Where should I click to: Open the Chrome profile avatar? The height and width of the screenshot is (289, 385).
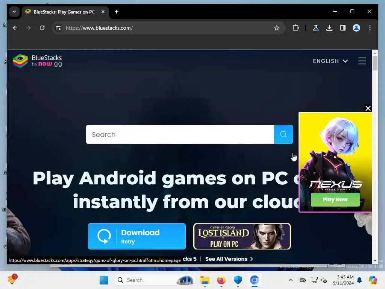356,28
